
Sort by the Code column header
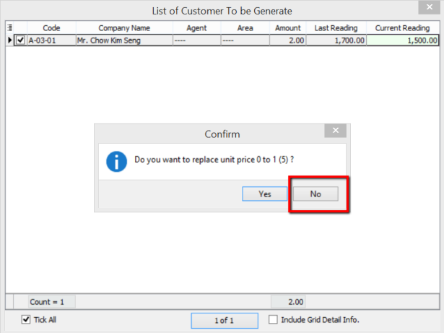[51, 28]
